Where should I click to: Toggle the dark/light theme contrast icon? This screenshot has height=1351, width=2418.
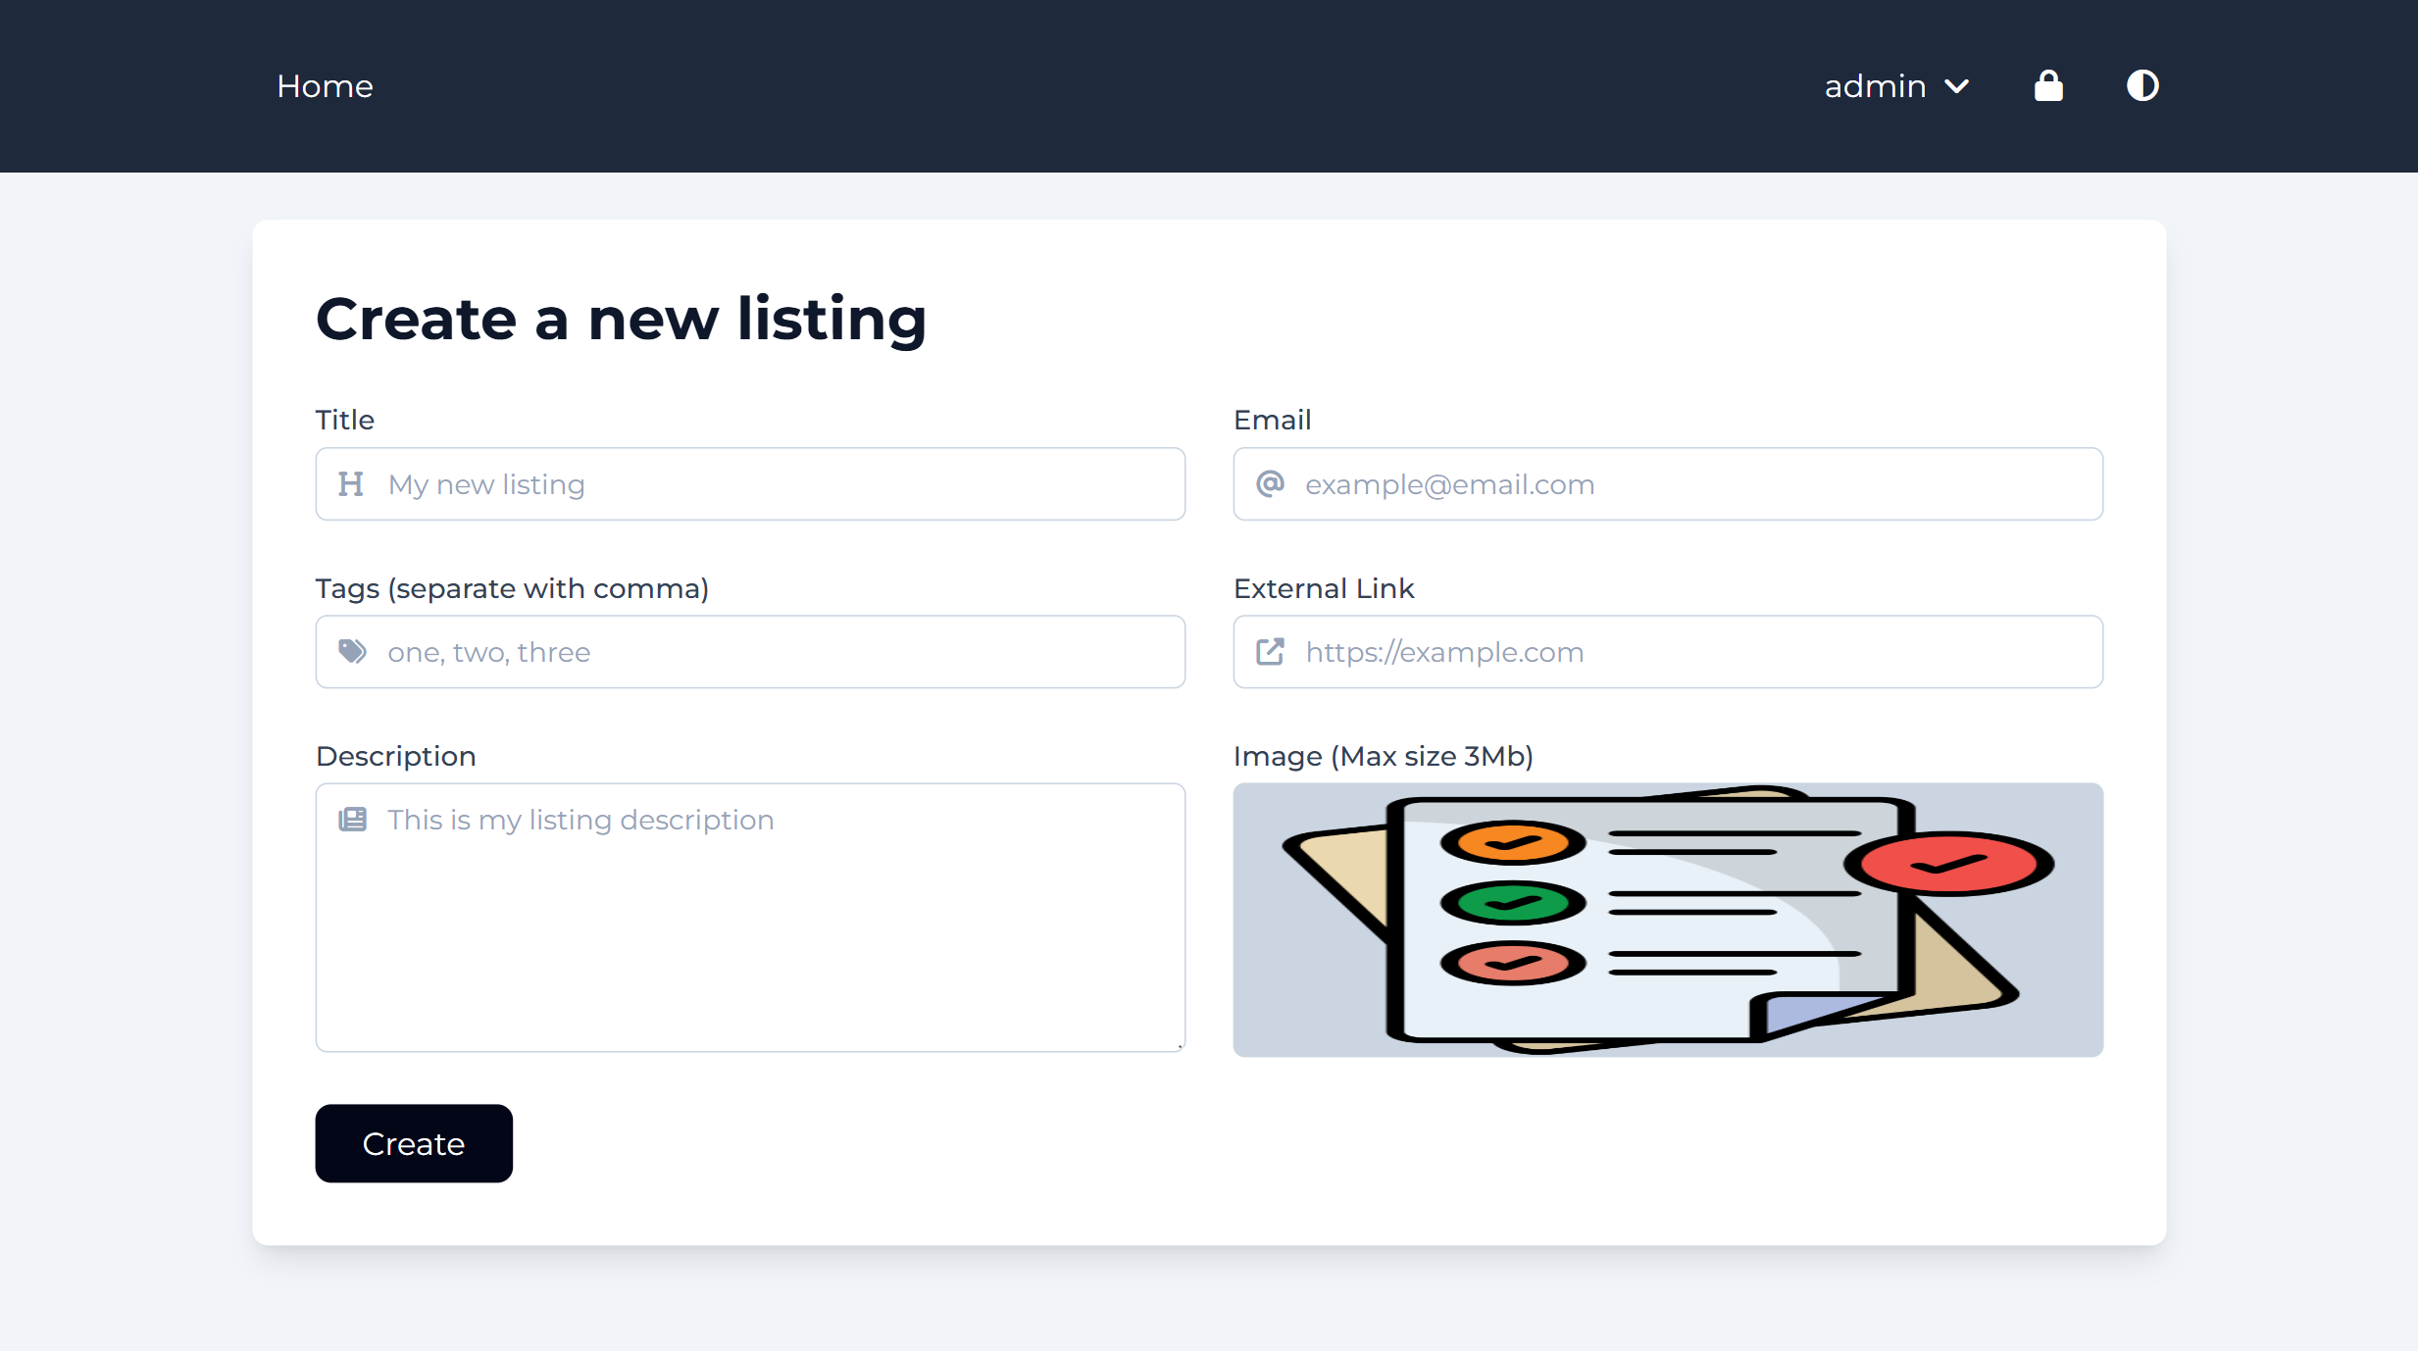pos(2142,86)
